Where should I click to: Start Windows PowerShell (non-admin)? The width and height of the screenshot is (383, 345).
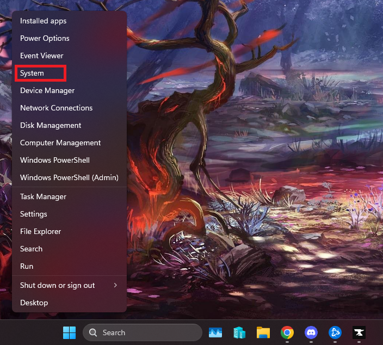(x=70, y=160)
